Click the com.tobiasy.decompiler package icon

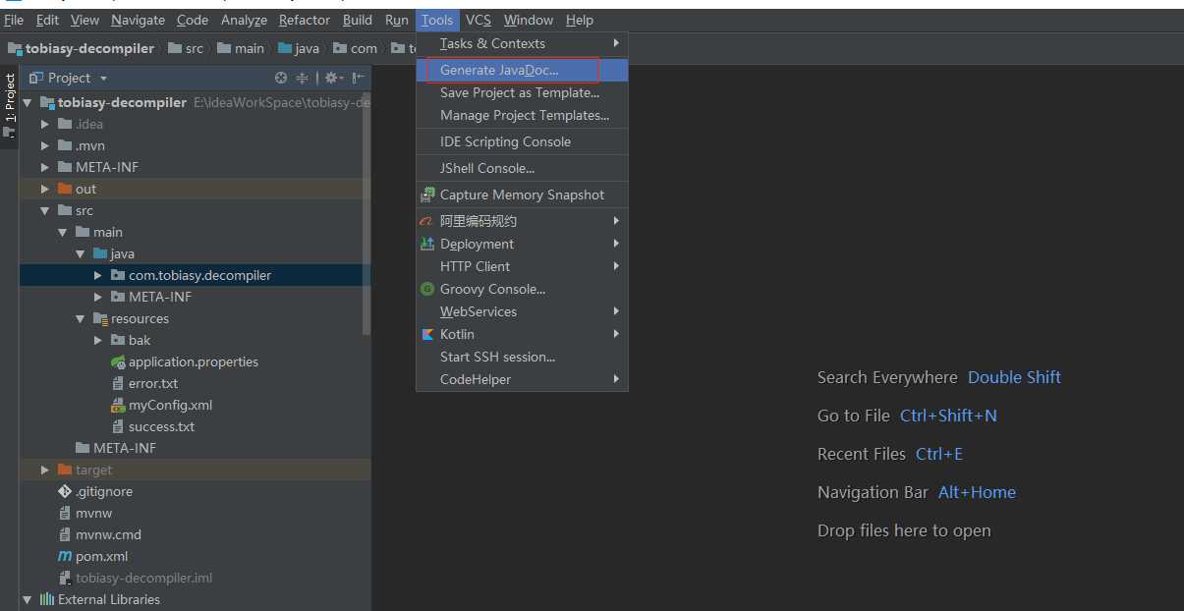tap(118, 275)
